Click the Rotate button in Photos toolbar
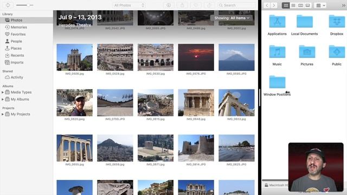This screenshot has height=195, width=347. (209, 5)
